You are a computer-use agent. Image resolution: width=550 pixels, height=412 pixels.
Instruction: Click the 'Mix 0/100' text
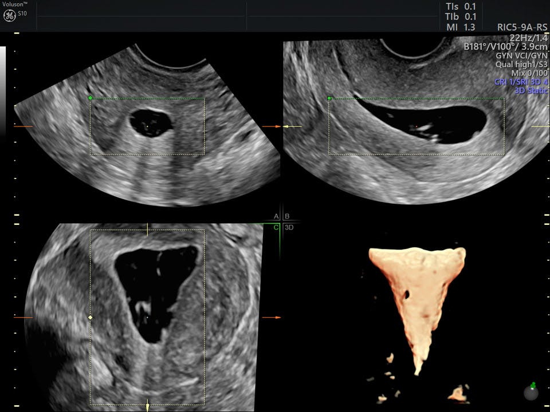529,73
